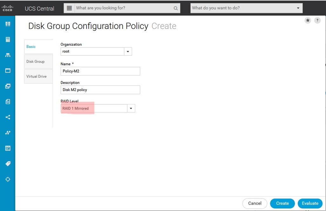Select the Basic tab
326x211 pixels.
tap(38, 47)
